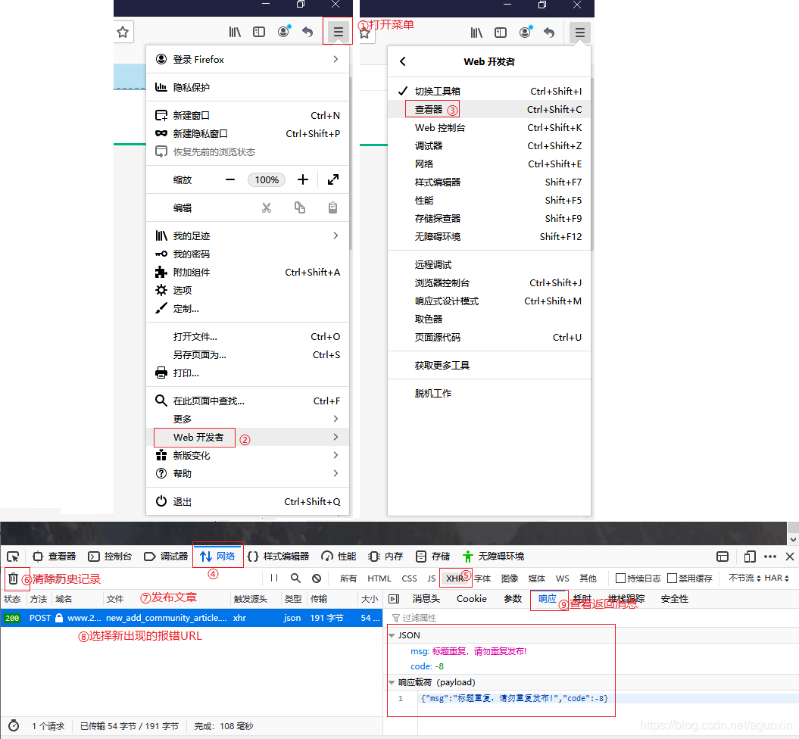Open 消息头 details tab
This screenshot has height=739, width=799.
(x=426, y=599)
